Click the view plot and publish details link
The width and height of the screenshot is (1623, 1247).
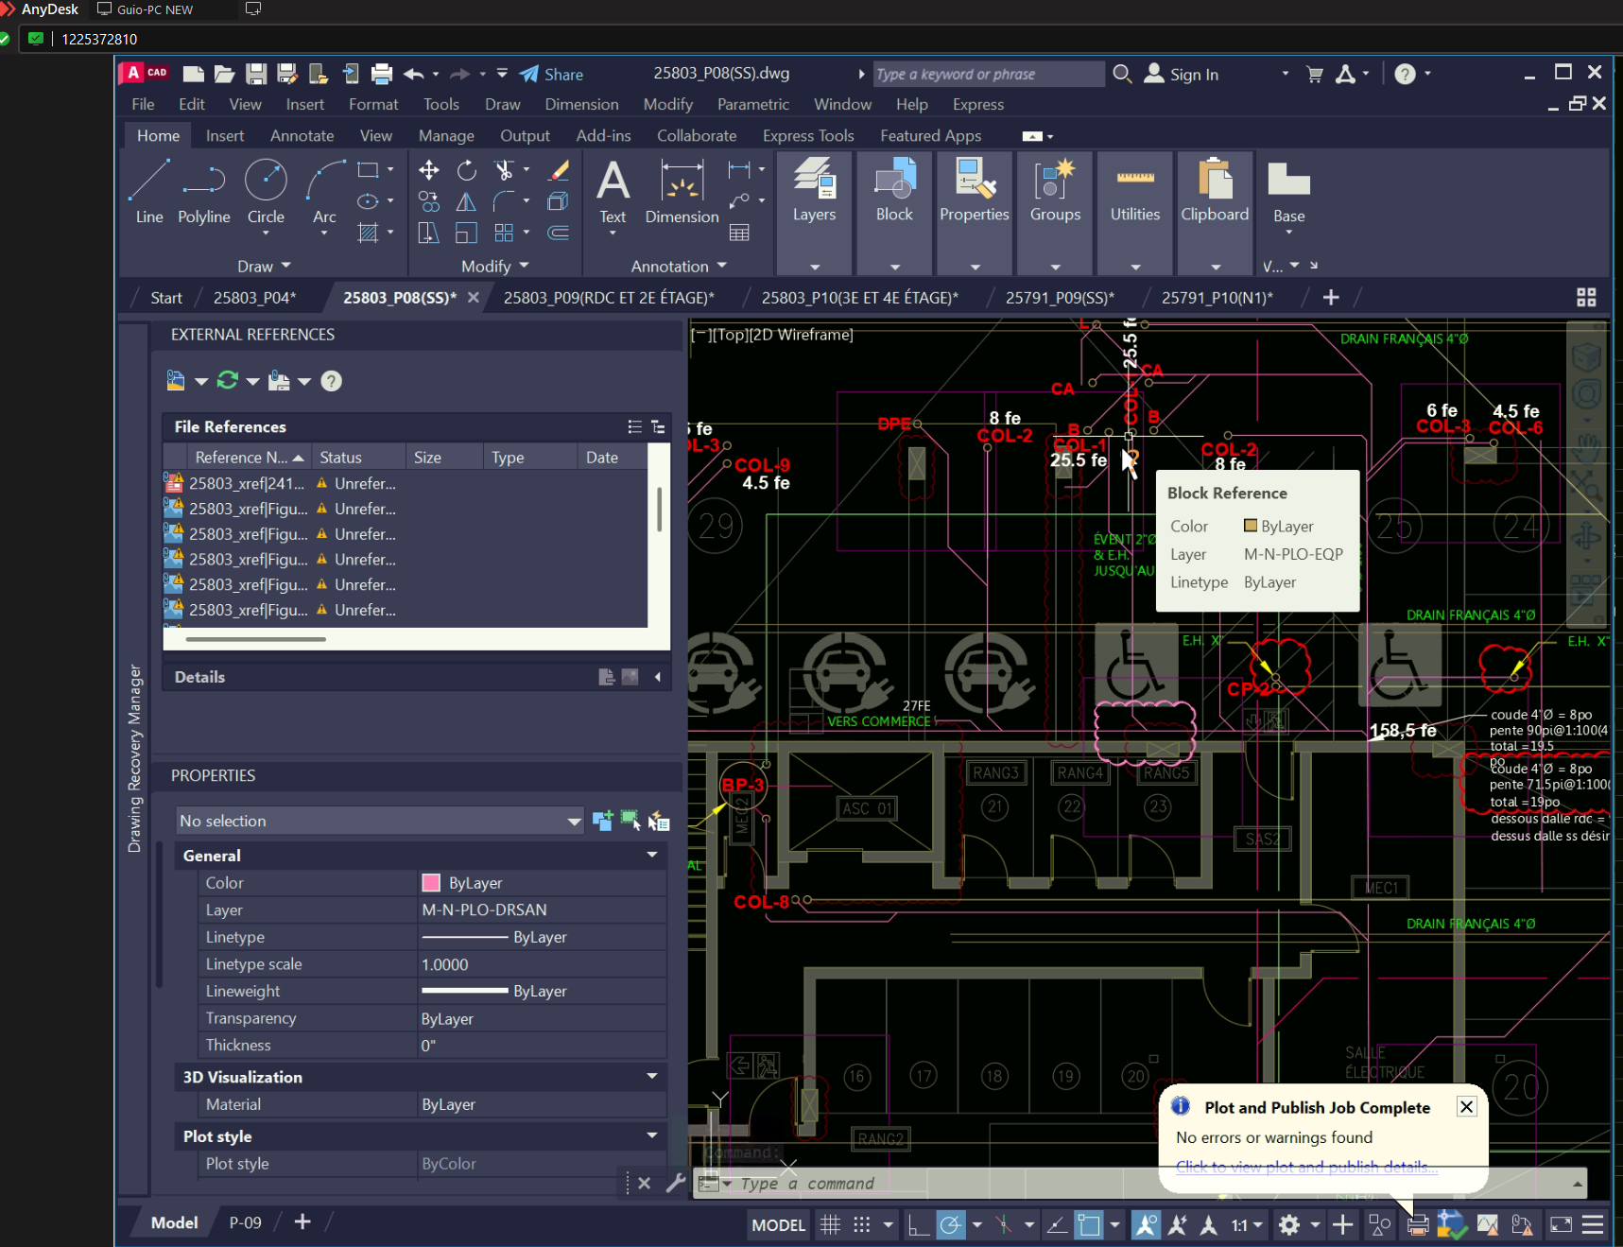tap(1305, 1167)
